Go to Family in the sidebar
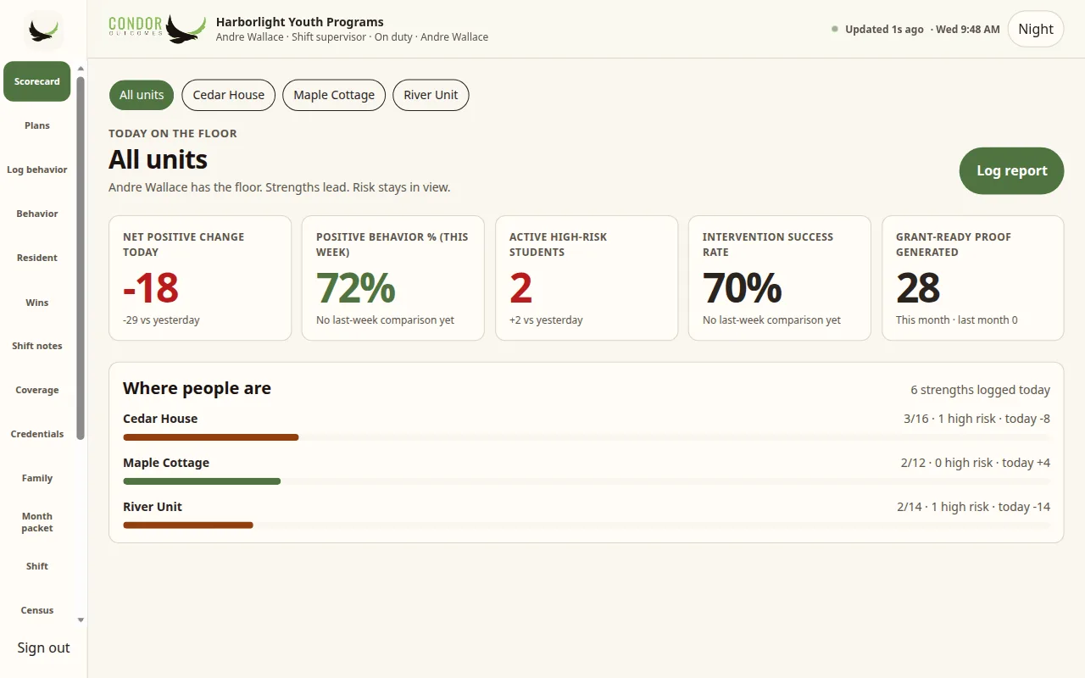1085x678 pixels. [37, 478]
